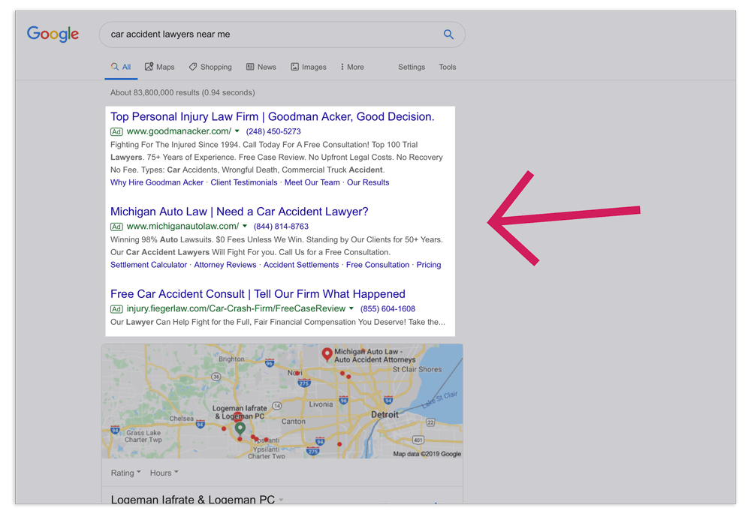Open Our Results sitelink
The image size is (751, 514).
(x=368, y=182)
